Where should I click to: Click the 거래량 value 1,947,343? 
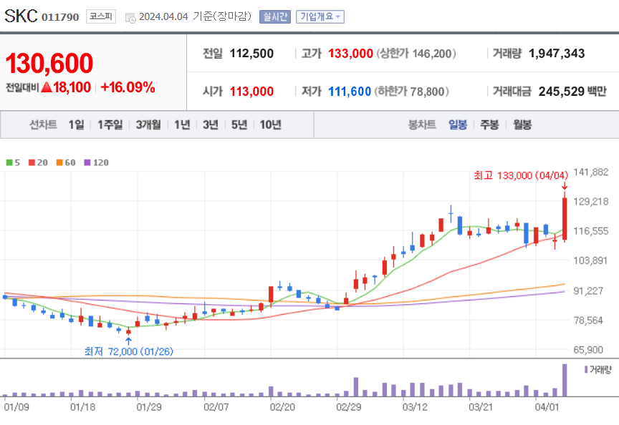(557, 53)
